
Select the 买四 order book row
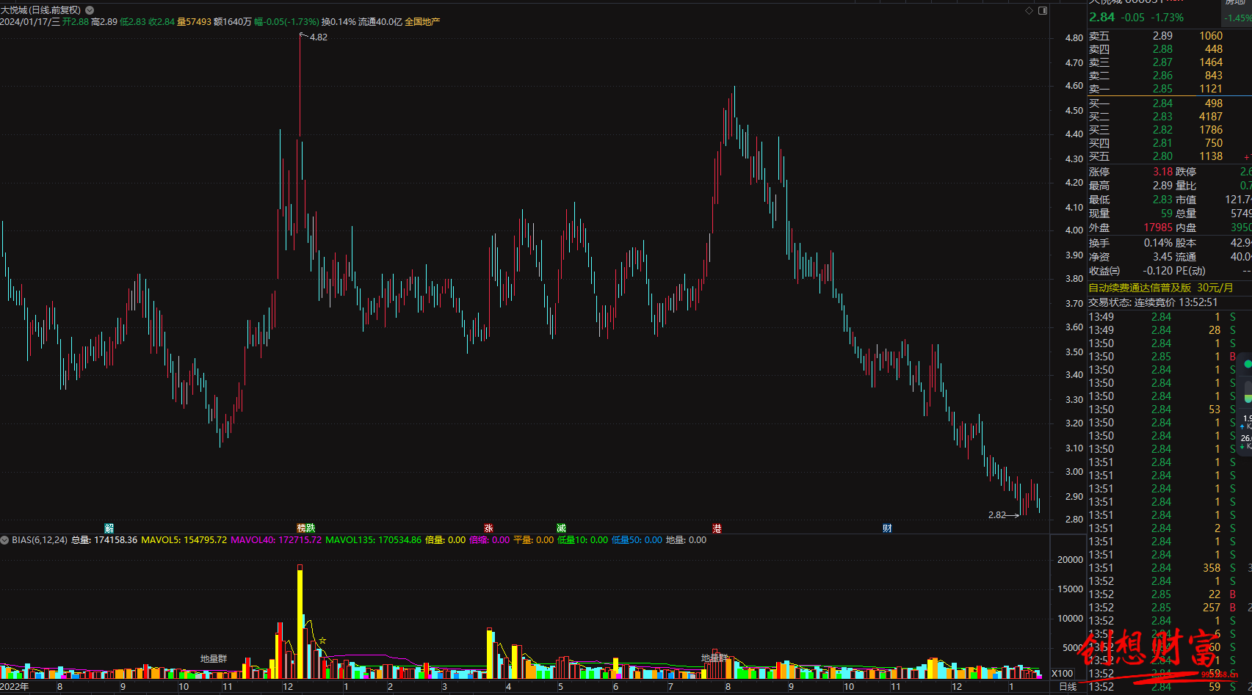1169,143
